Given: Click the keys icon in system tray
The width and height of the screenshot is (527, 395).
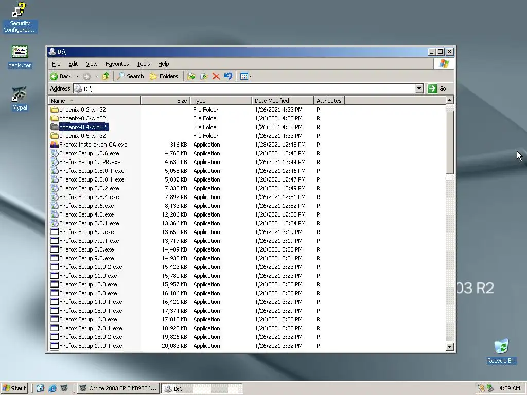Looking at the screenshot, I should (481, 388).
